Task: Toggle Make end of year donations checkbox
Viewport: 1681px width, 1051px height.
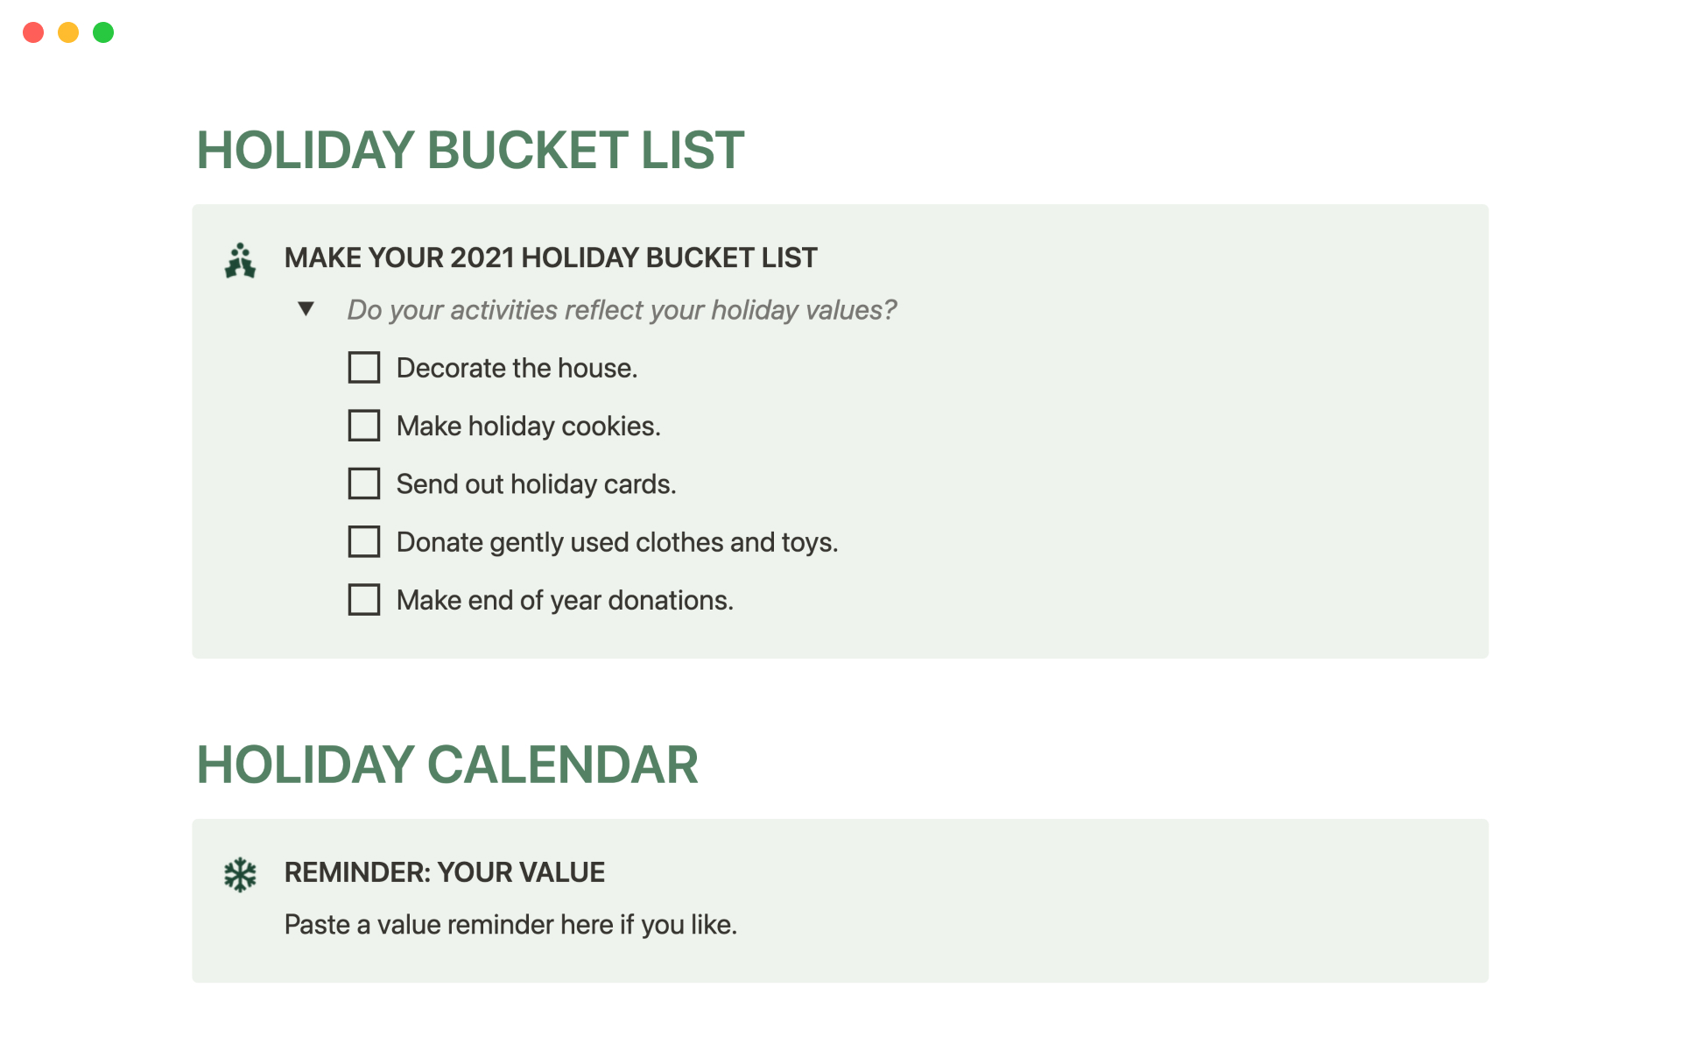Action: (x=364, y=600)
